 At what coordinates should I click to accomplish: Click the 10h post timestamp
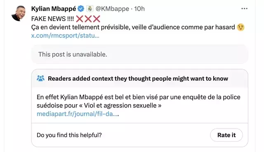139,9
